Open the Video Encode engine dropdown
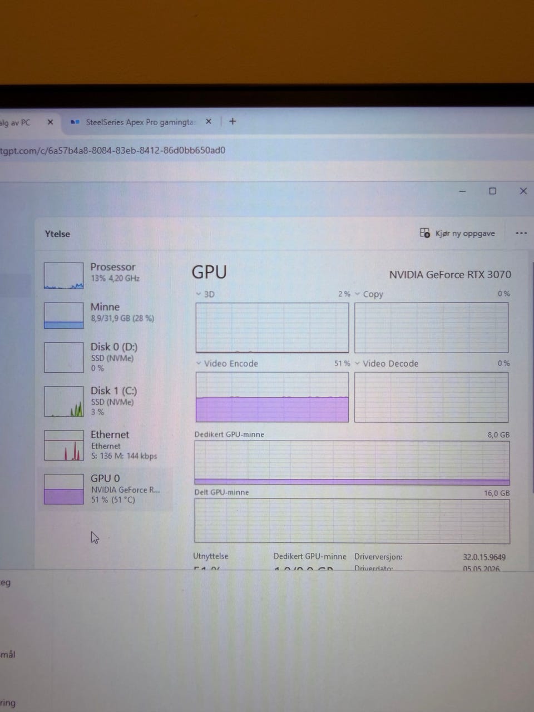The width and height of the screenshot is (534, 712). [199, 363]
